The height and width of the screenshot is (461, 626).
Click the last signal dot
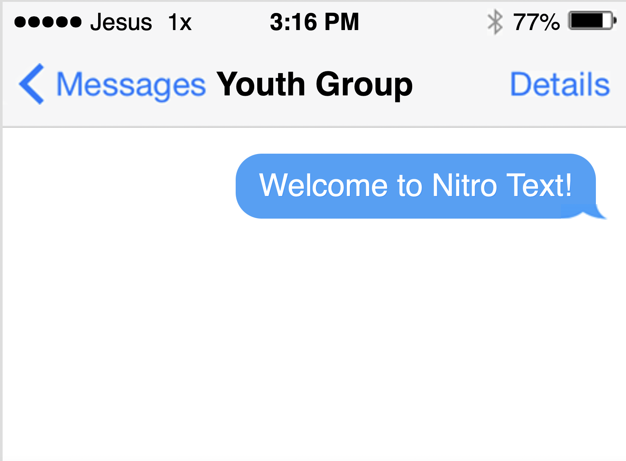75,22
